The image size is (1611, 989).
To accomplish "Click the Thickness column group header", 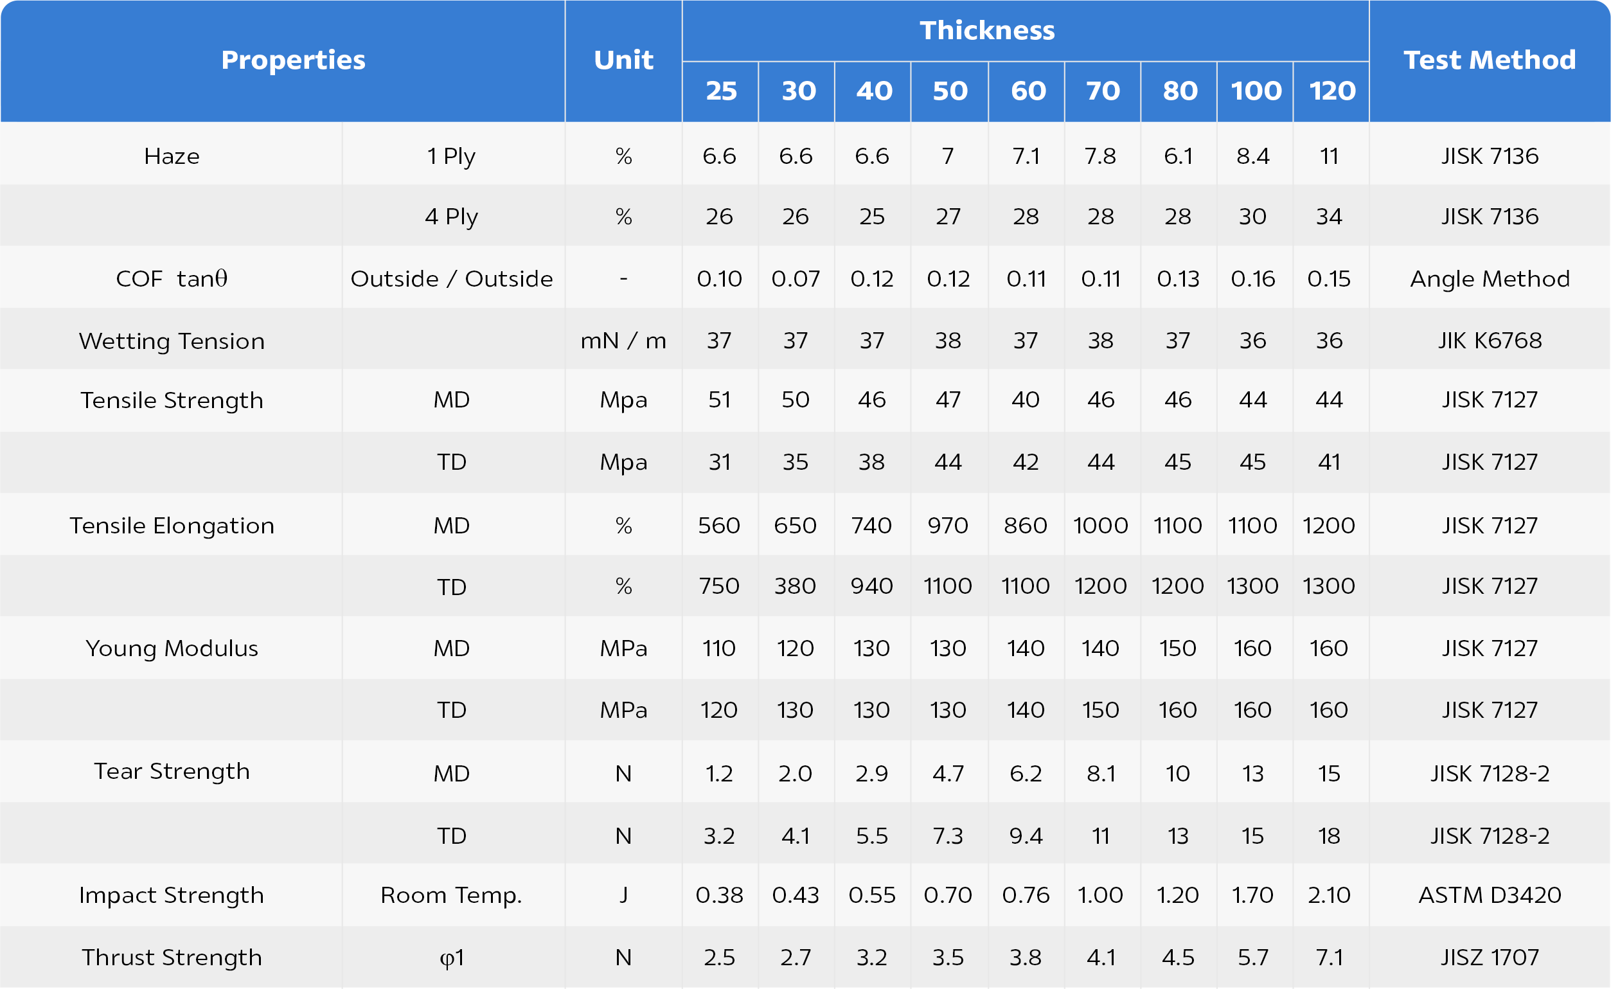I will 986,31.
